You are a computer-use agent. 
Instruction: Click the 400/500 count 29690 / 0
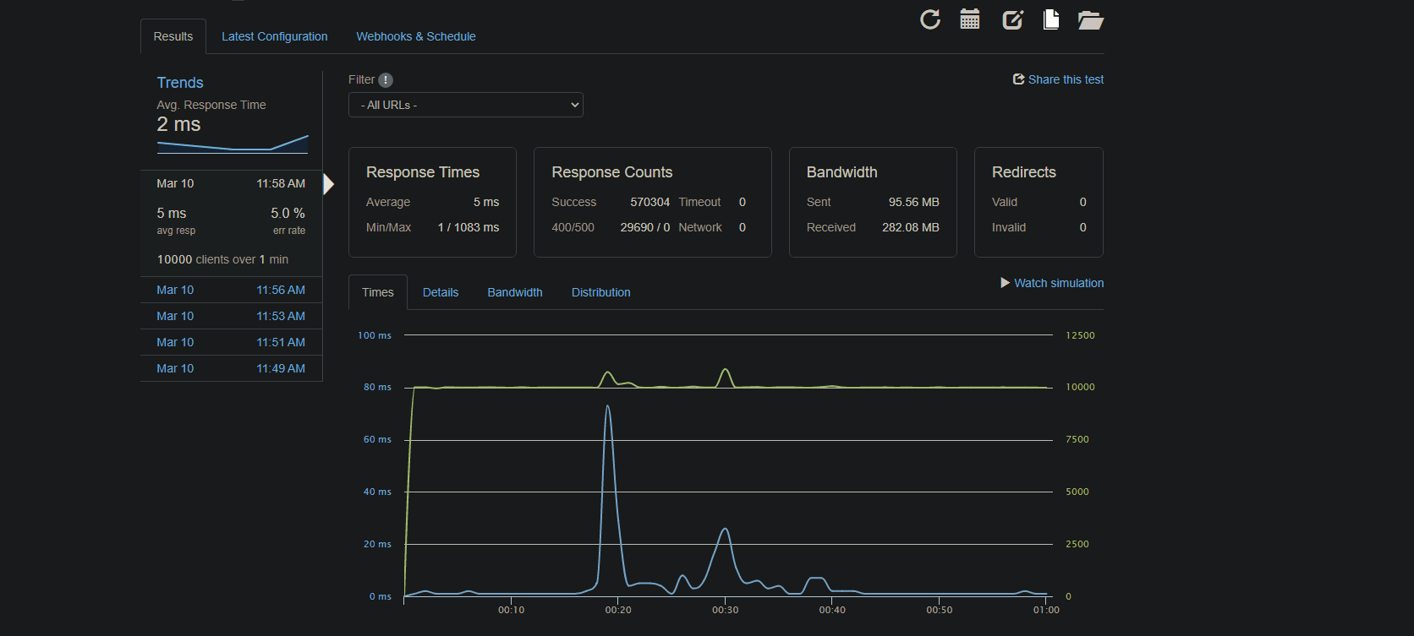(x=645, y=227)
